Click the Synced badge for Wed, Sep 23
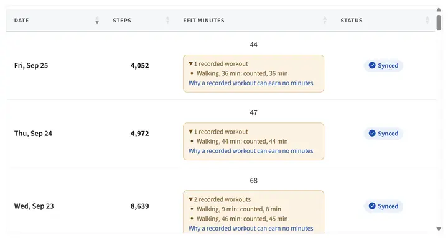 [x=383, y=206]
